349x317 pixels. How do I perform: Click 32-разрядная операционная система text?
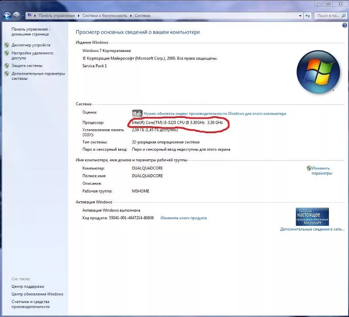166,142
